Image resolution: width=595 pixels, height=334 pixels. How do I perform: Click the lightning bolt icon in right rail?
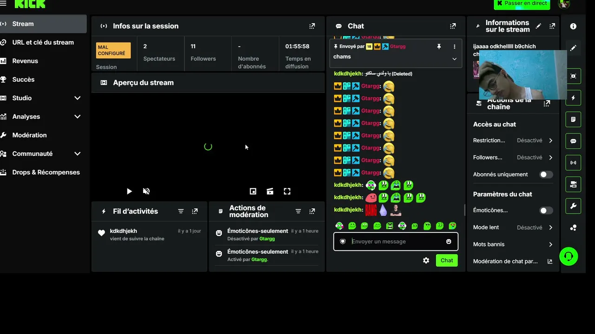pyautogui.click(x=573, y=98)
